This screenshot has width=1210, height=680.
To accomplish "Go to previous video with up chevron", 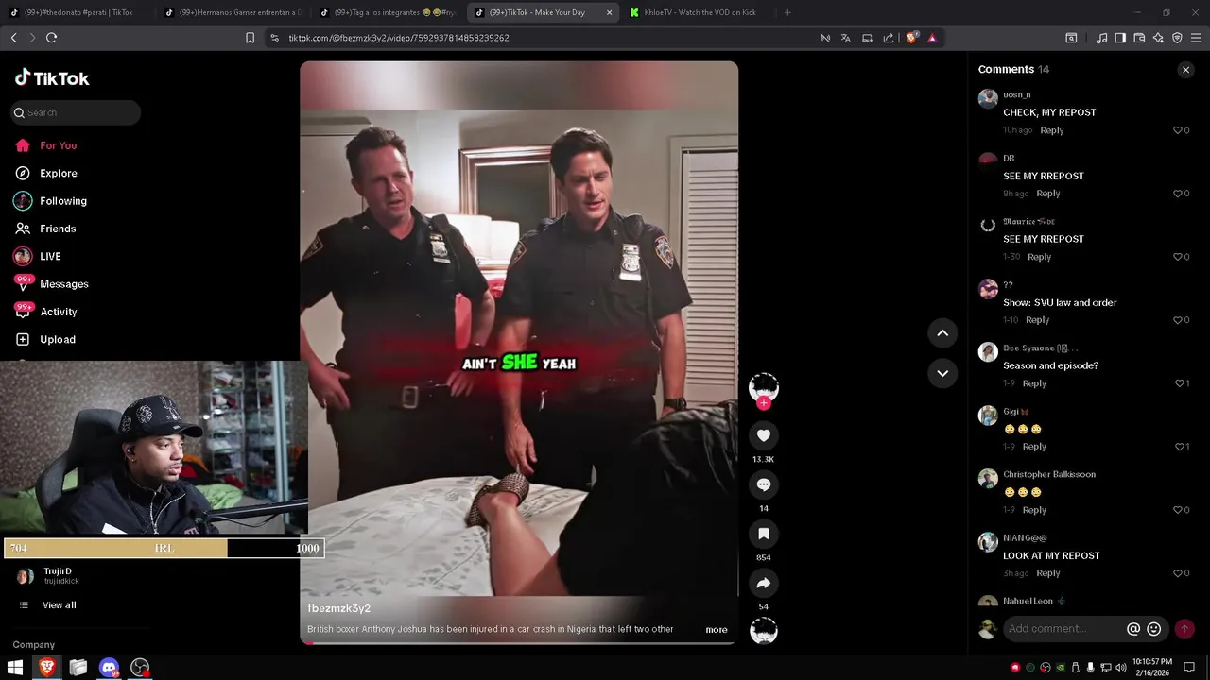I will click(942, 332).
